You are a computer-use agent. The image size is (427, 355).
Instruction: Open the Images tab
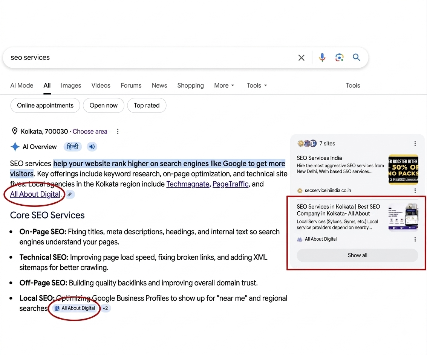[71, 85]
